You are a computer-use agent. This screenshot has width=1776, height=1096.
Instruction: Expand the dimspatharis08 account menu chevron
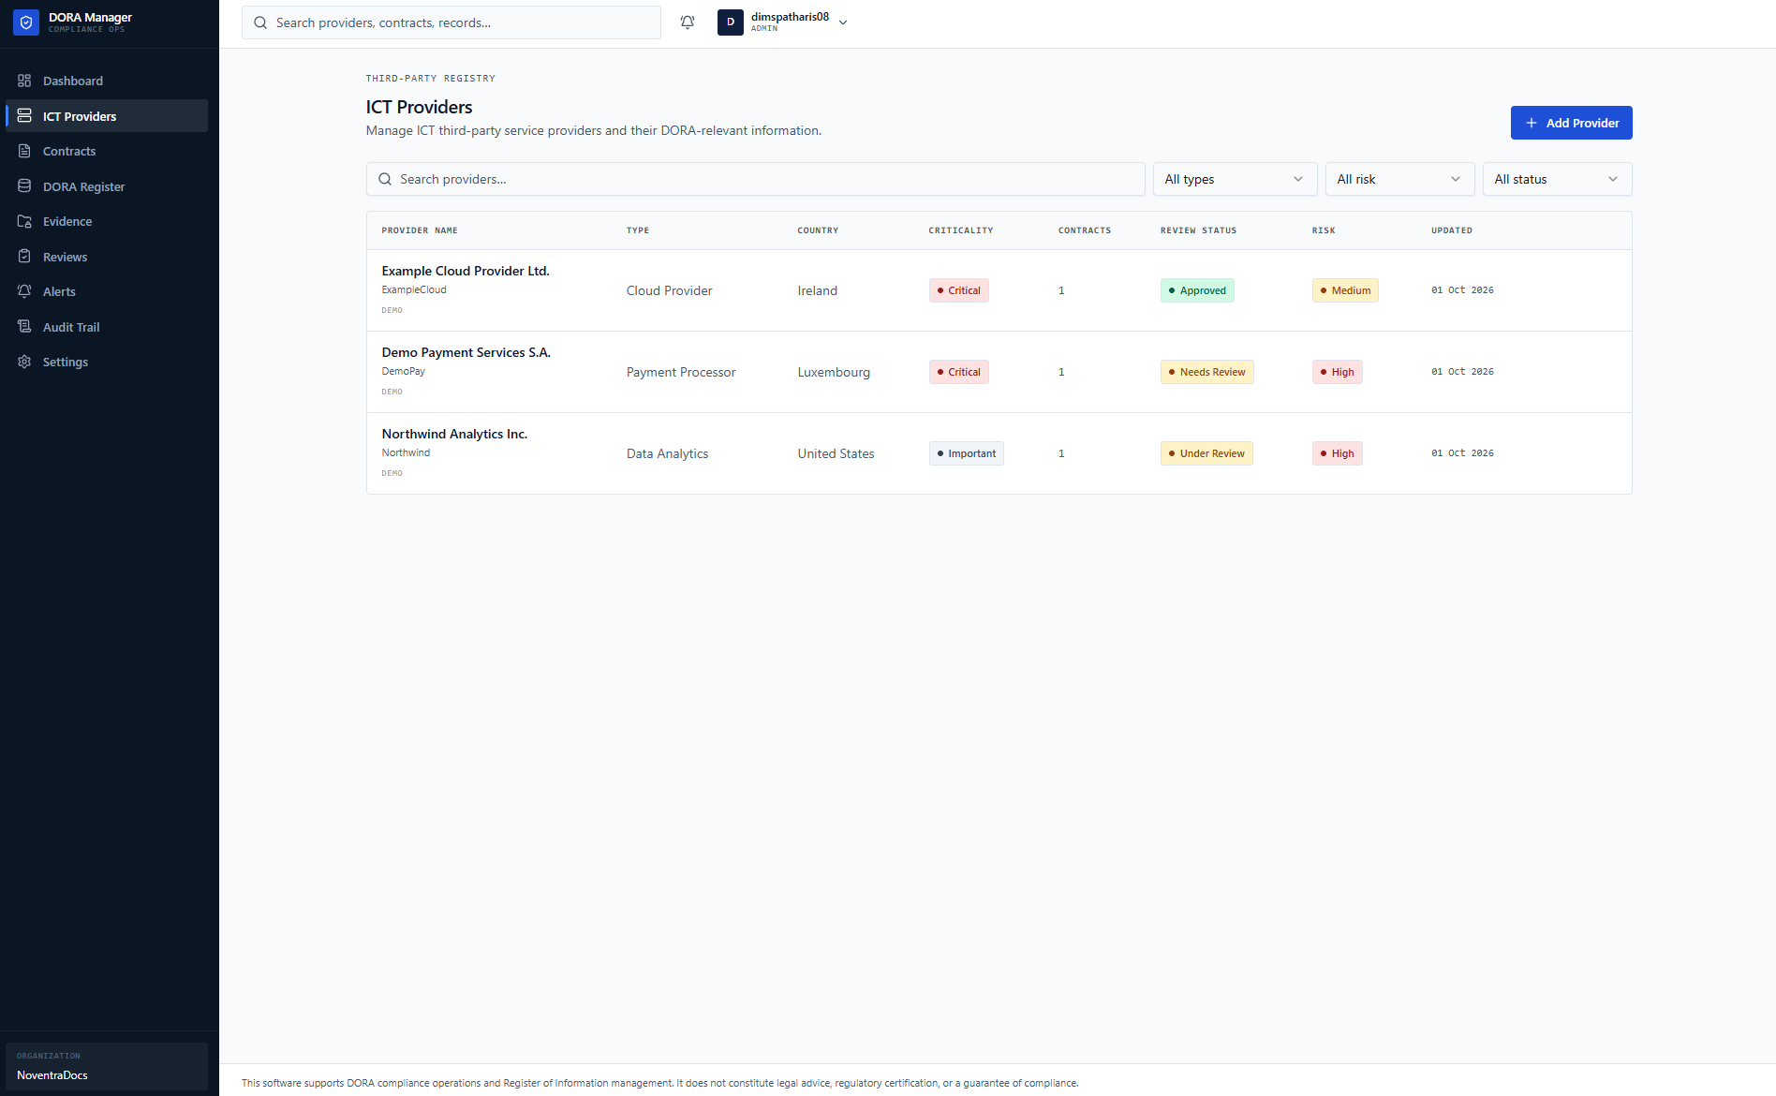[x=843, y=22]
